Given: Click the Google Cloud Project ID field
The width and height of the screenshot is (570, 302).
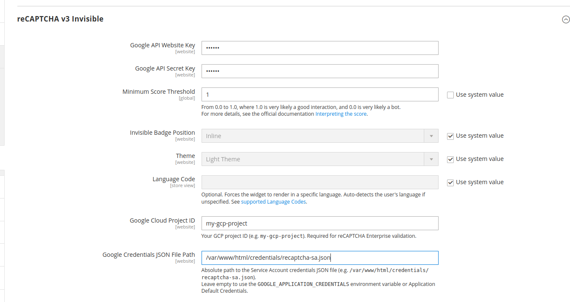Looking at the screenshot, I should [x=320, y=223].
